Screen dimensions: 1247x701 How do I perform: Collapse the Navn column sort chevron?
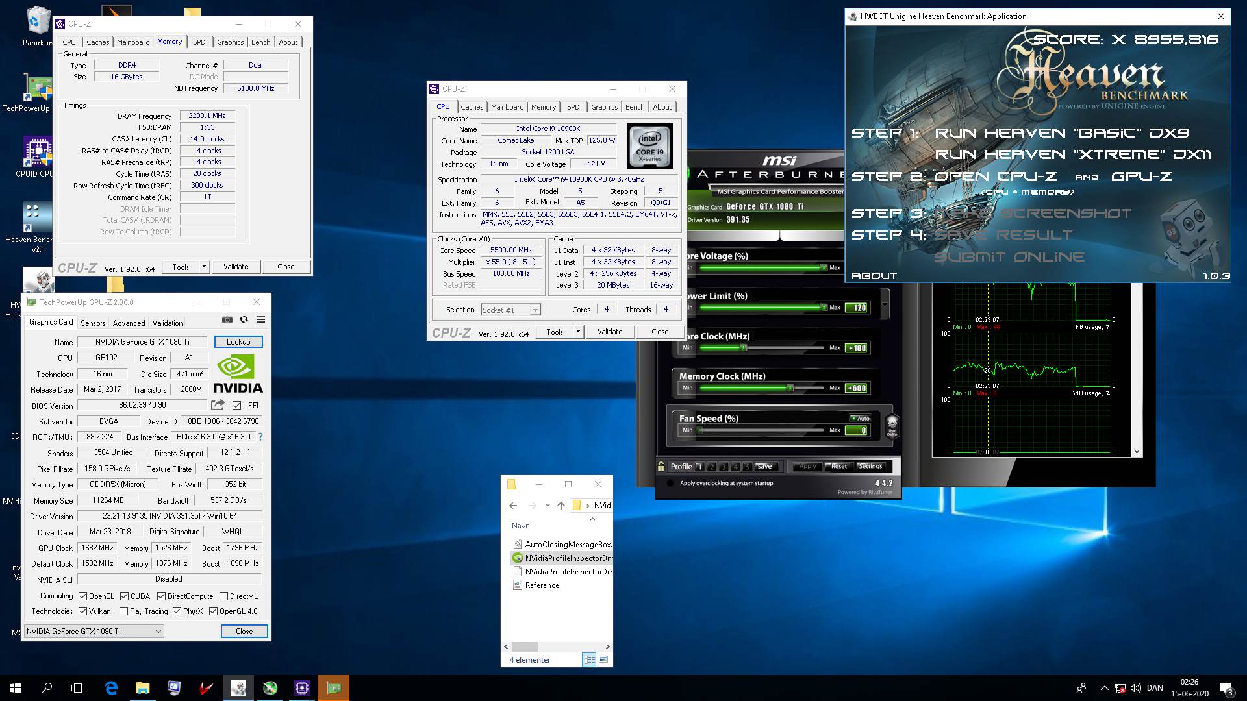(x=592, y=519)
